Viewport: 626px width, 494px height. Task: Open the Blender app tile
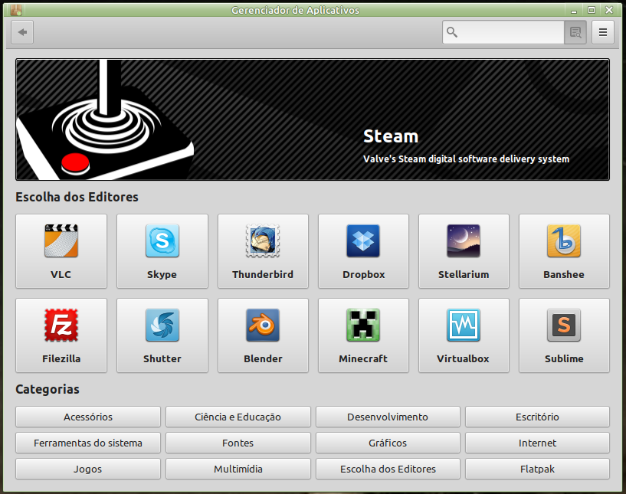pos(263,335)
